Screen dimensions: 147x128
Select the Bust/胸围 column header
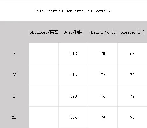[x=73, y=32]
